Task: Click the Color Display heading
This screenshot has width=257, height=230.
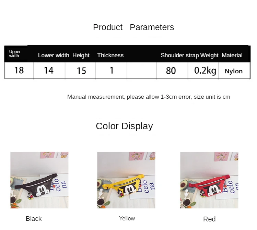Action: coord(124,126)
